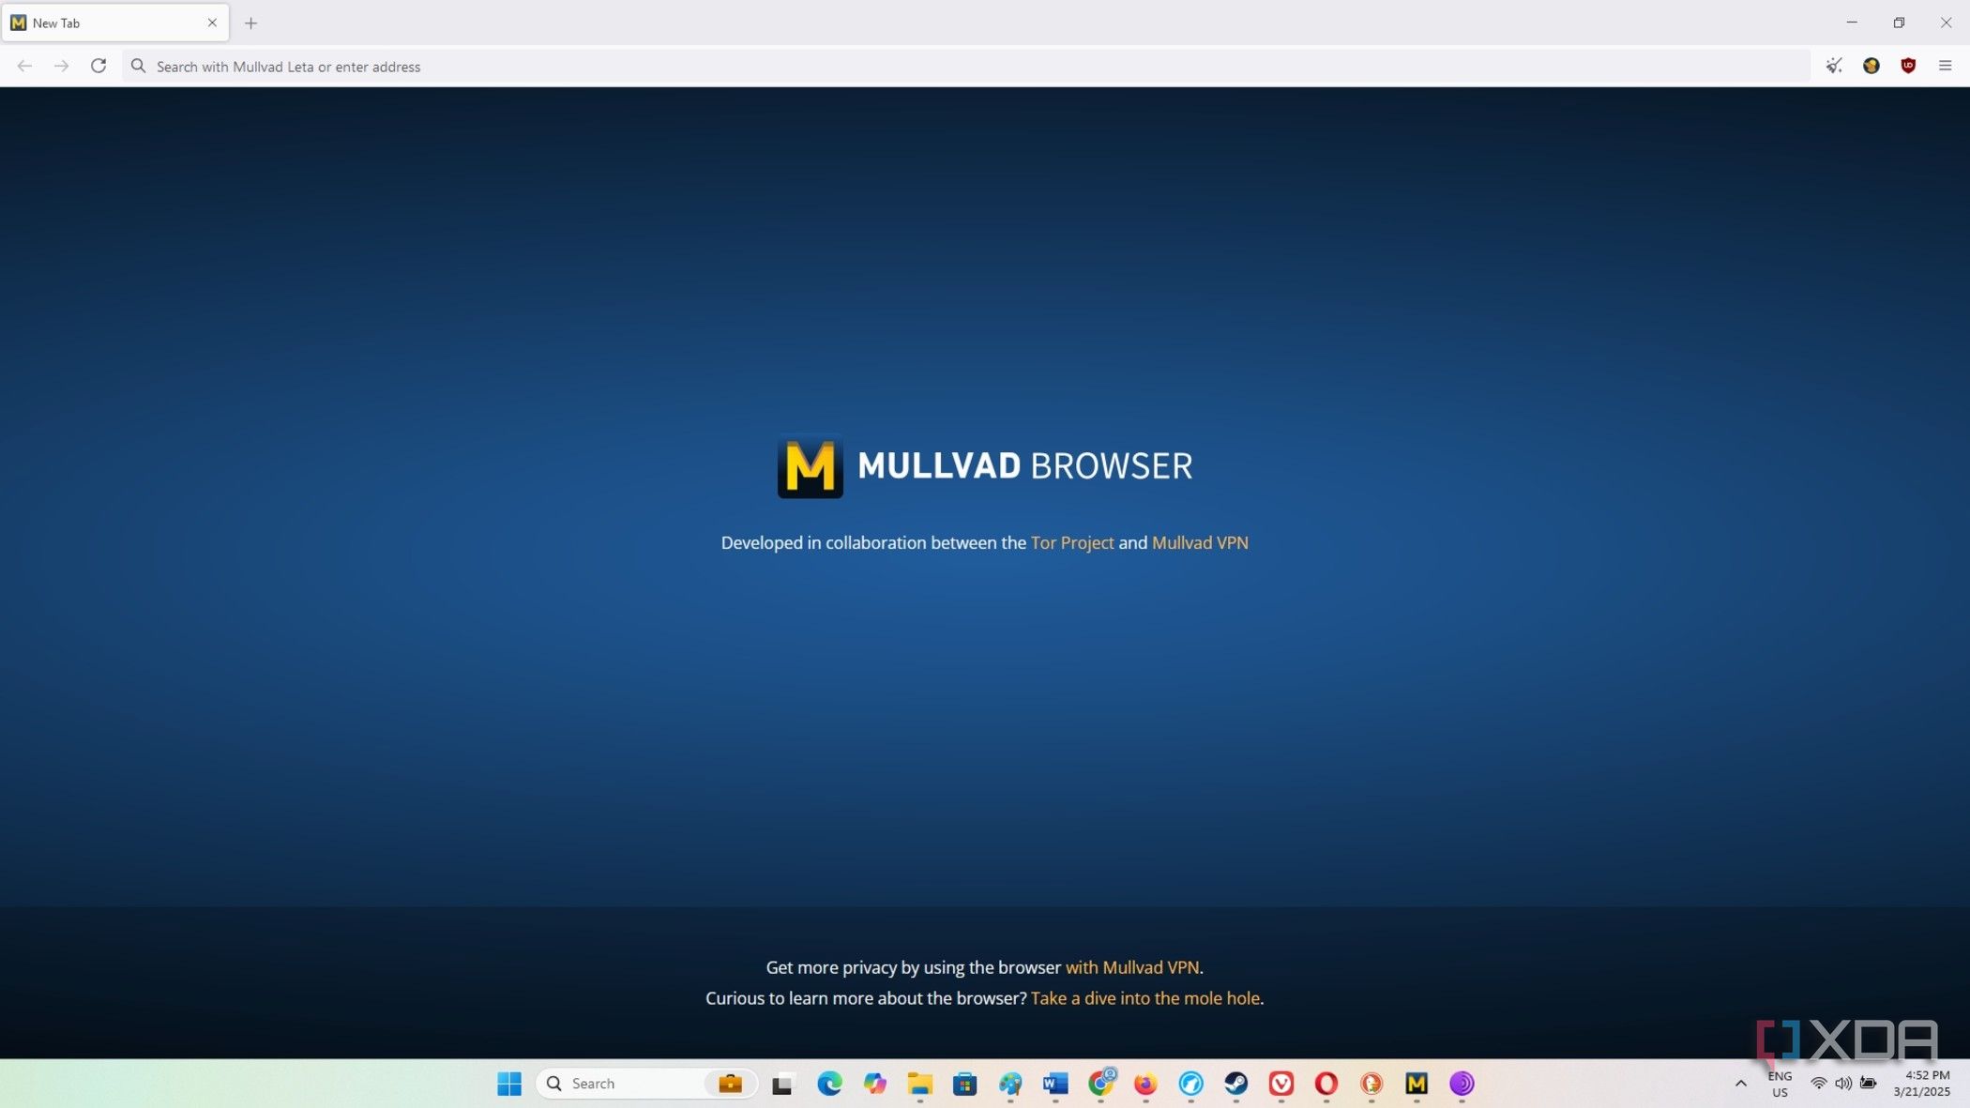Click the New Identity broom icon
The image size is (1970, 1108).
pos(1834,66)
